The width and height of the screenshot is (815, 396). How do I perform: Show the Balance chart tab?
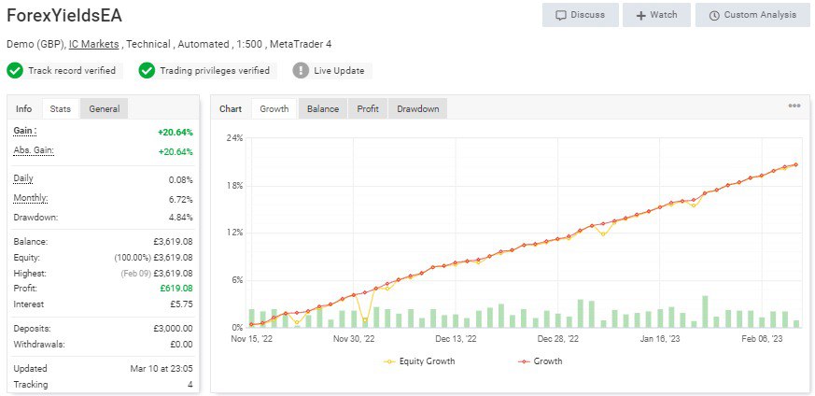pos(323,109)
